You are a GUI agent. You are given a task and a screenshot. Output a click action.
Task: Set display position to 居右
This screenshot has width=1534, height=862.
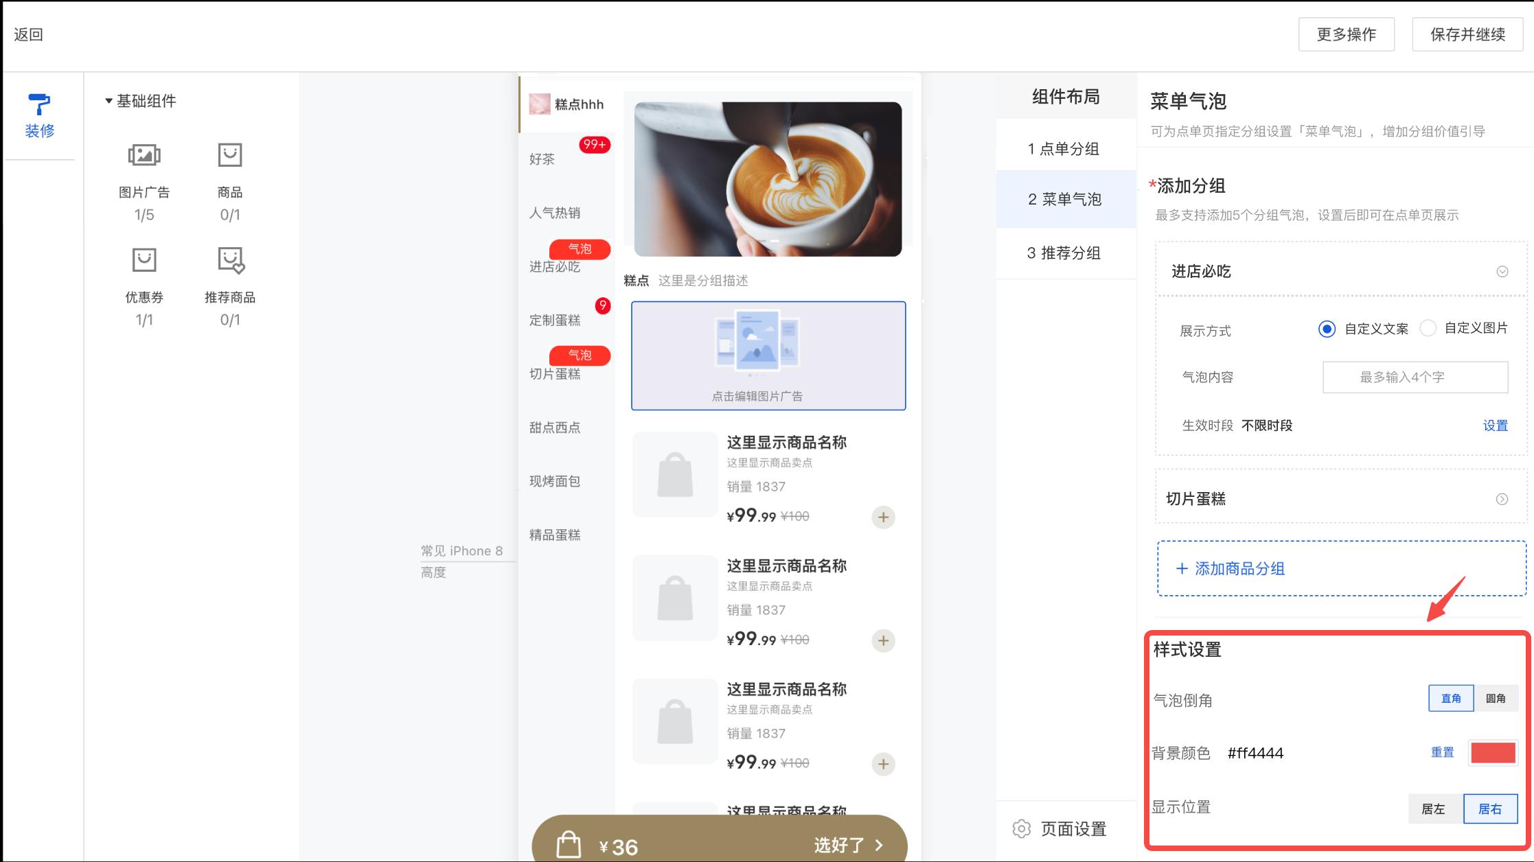coord(1491,809)
